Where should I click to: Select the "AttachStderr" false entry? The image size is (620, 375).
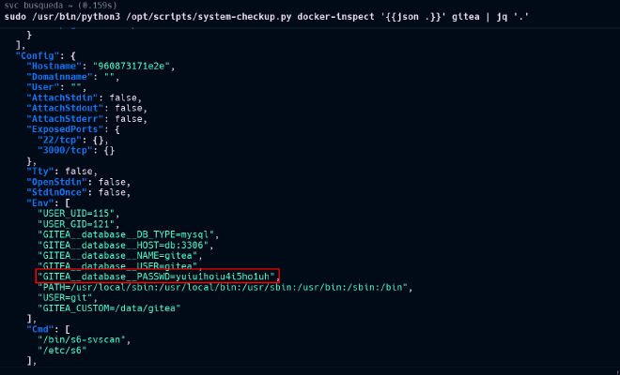coord(86,119)
